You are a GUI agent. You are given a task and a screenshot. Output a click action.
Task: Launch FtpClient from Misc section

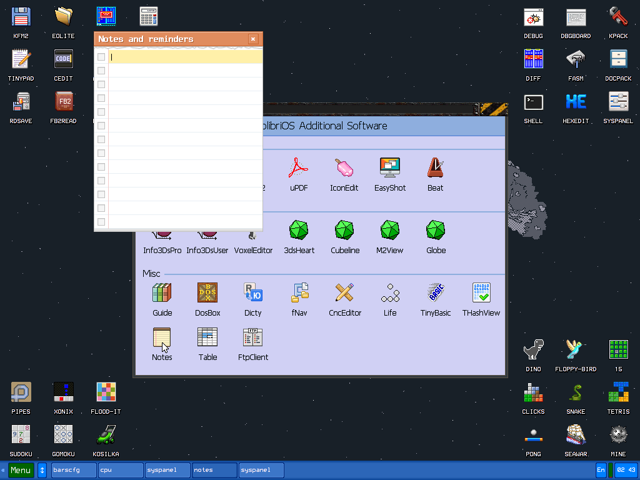(x=253, y=337)
